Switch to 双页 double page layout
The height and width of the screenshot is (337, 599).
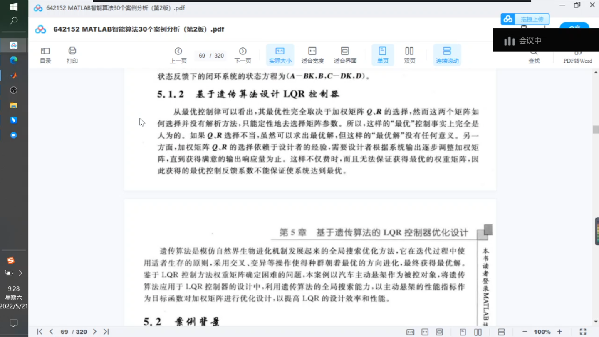coord(409,55)
